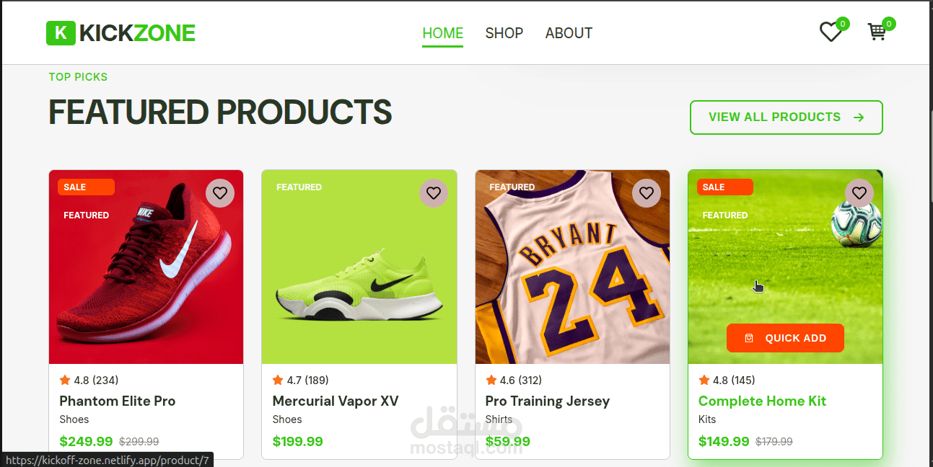Go to the Home menu item
The width and height of the screenshot is (933, 467).
442,33
